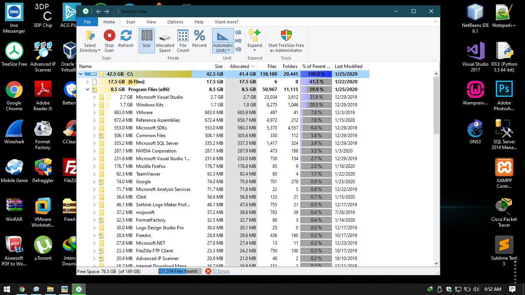Switch view mode to Size

[146, 40]
